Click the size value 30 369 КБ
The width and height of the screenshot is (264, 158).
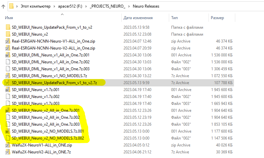224,152
